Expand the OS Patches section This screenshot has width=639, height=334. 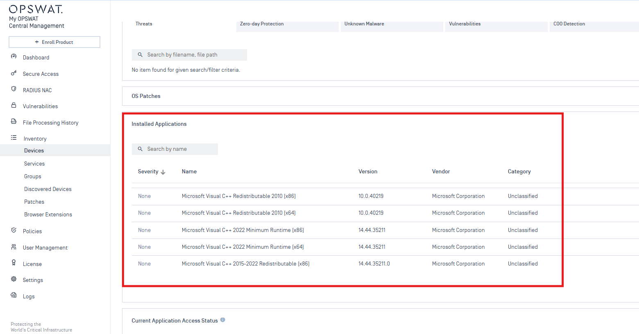tap(146, 96)
